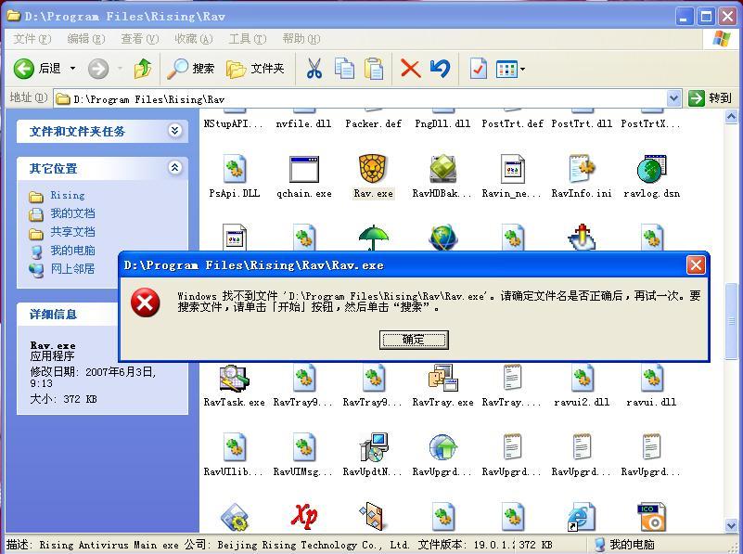Click the vertical scrollbar up arrow
Screen dimensions: 743x554
click(x=731, y=117)
